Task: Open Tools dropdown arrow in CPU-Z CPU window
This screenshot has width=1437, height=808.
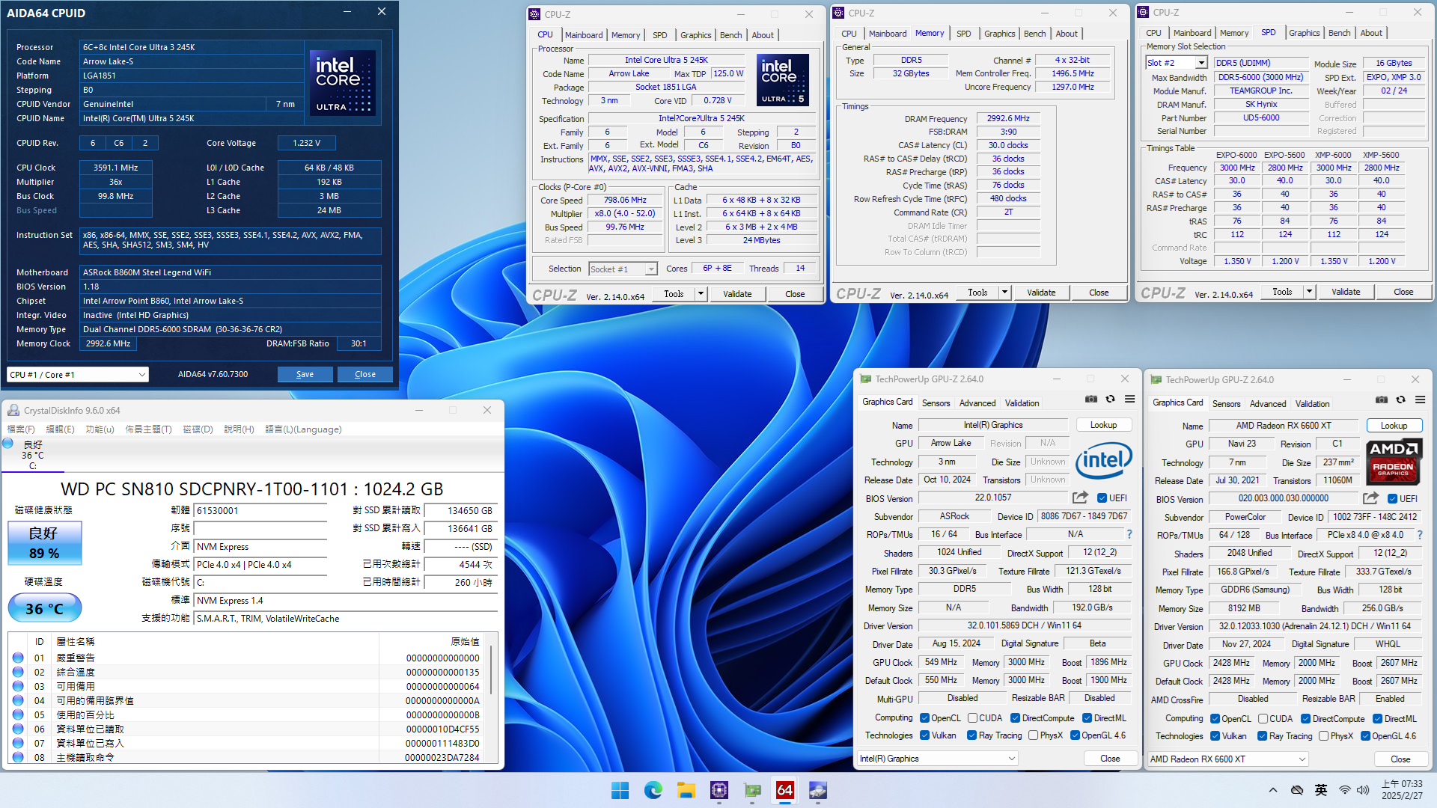Action: [x=701, y=294]
